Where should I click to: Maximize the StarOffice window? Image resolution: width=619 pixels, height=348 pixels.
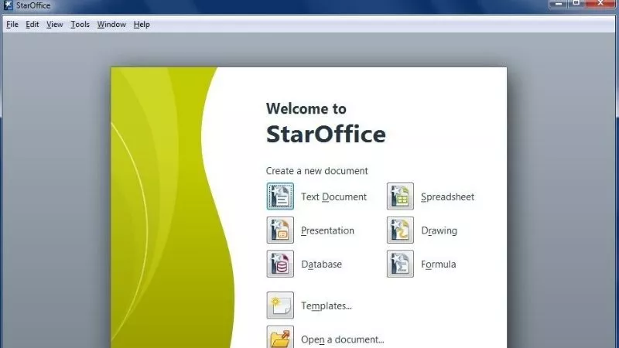[575, 5]
